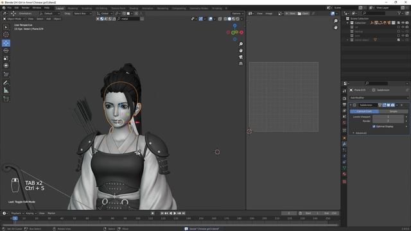Switch to wireframe viewport shading

[225, 19]
